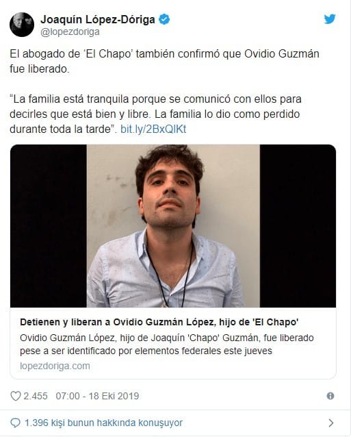
Task: Open the Ovidio Guzmán photo thumbnail
Action: pos(173,226)
